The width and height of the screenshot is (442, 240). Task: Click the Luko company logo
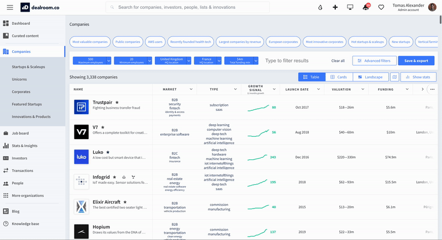point(81,157)
